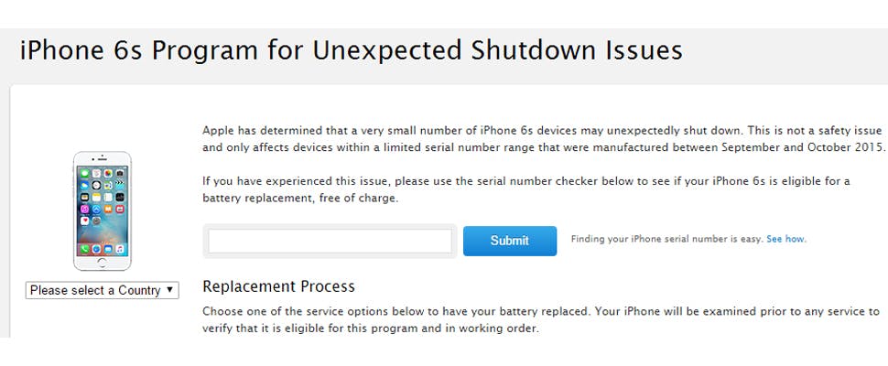Select the Safari icon in the iPhone dock
The image size is (888, 366).
[96, 249]
